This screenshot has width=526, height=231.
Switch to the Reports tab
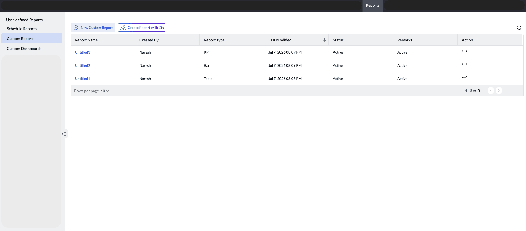point(372,6)
